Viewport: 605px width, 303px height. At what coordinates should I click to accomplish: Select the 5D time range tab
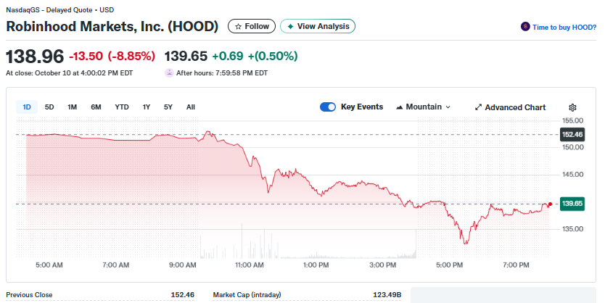click(49, 107)
